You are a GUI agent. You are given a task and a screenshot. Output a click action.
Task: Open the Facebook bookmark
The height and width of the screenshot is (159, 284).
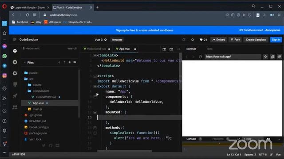(x=20, y=22)
